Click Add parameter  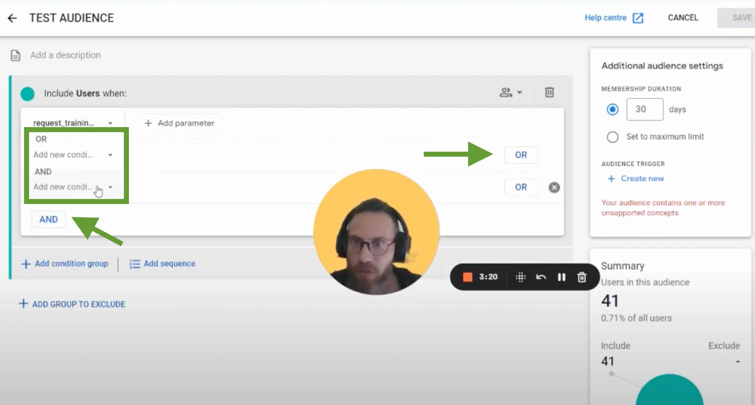click(179, 123)
